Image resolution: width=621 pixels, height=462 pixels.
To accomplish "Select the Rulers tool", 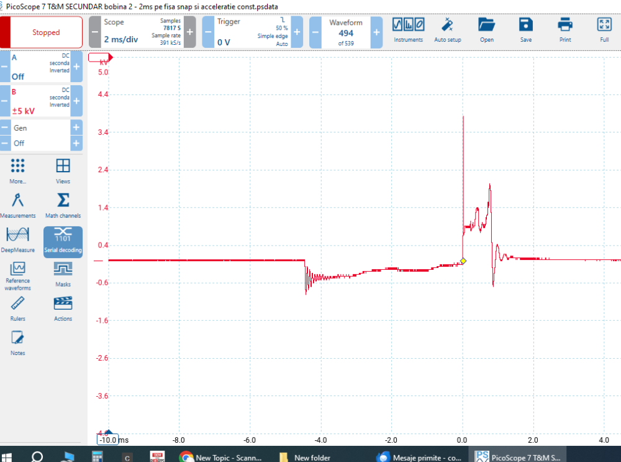I will (17, 308).
